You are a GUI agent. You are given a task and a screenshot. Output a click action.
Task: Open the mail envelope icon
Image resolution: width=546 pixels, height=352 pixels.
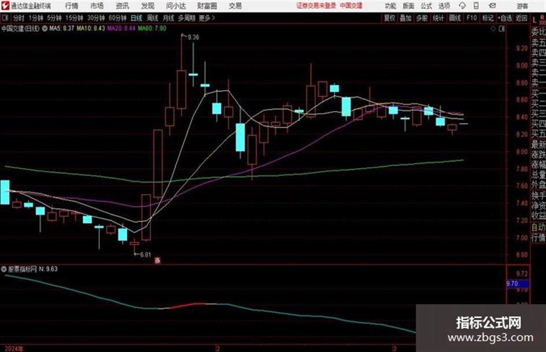click(492, 6)
